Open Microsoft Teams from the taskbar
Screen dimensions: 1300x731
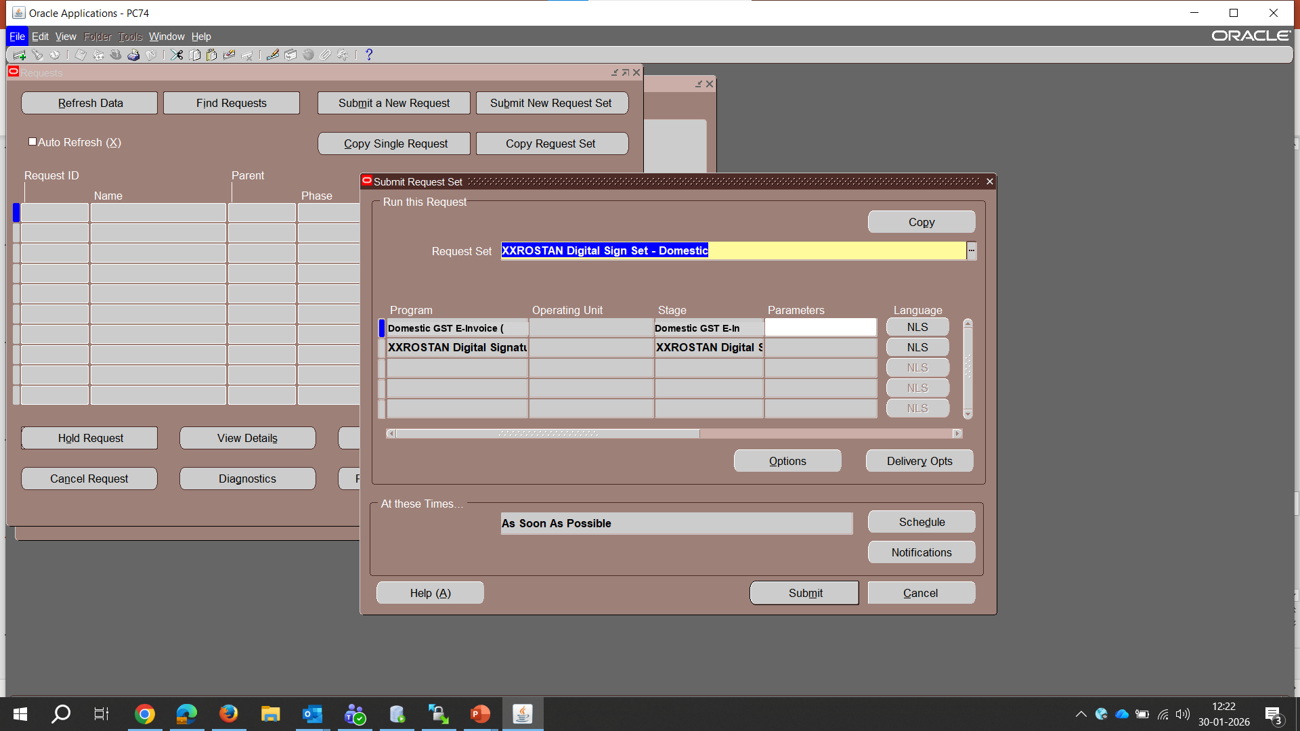(354, 714)
